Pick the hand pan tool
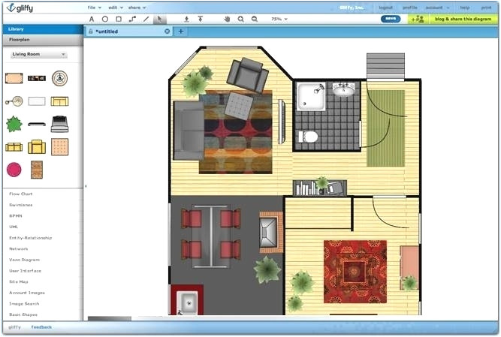The width and height of the screenshot is (501, 337). [x=227, y=19]
